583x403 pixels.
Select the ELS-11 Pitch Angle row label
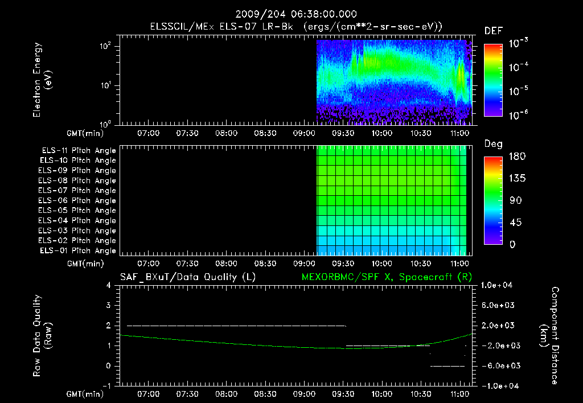click(79, 151)
